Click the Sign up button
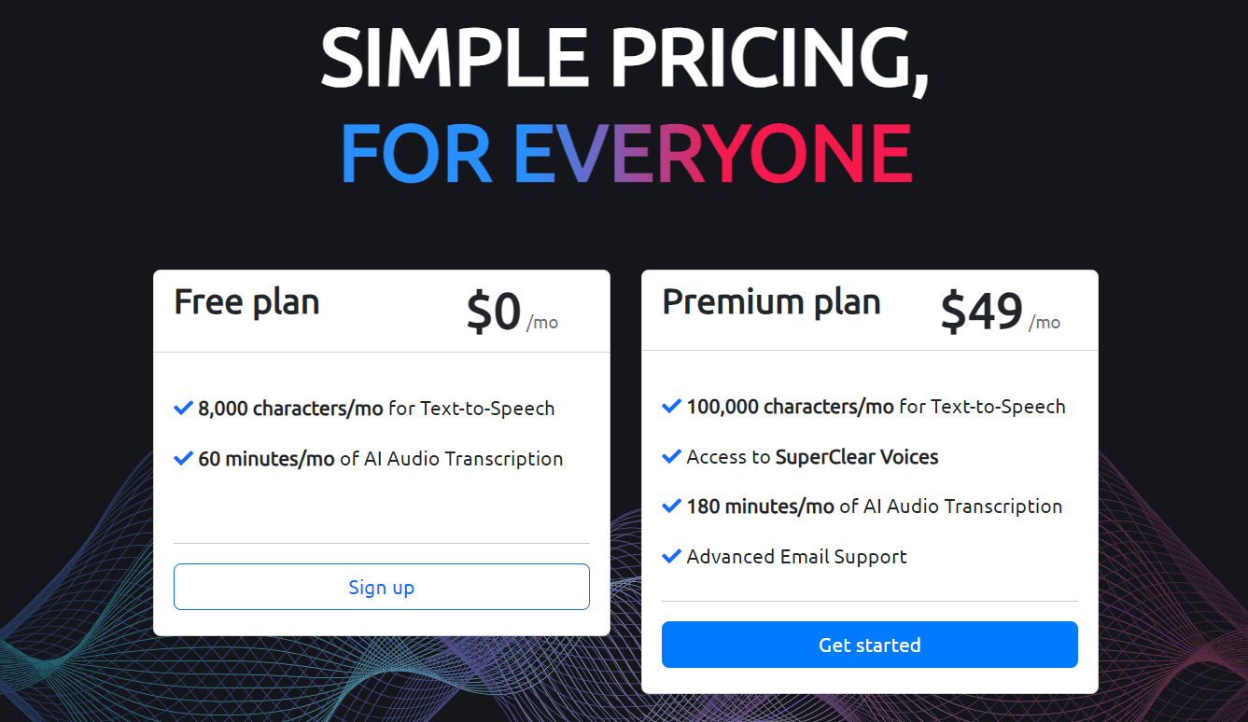This screenshot has height=722, width=1248. point(381,587)
